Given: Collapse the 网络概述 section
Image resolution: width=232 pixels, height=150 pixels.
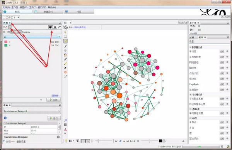Looking at the screenshot, I should (x=190, y=47).
